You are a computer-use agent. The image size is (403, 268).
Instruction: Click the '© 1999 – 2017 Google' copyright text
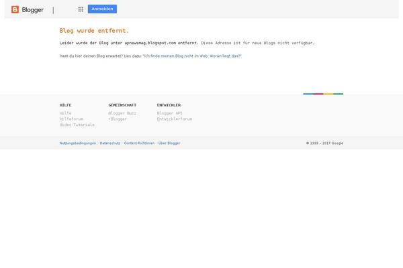point(324,143)
